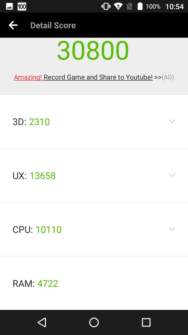Expand the CPU score details chevron
The image size is (188, 335).
[x=172, y=229]
